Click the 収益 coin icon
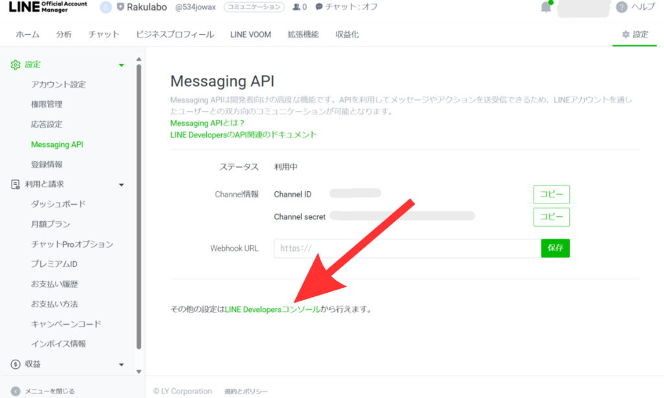The height and width of the screenshot is (398, 664). [16, 364]
